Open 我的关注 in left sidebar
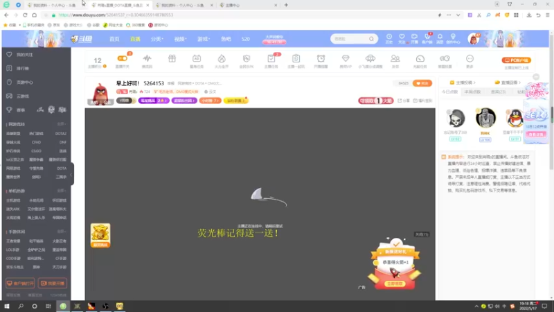Image resolution: width=554 pixels, height=312 pixels. pos(25,55)
